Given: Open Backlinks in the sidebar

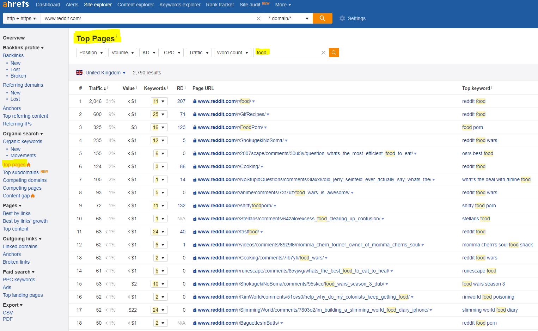Looking at the screenshot, I should 13,55.
